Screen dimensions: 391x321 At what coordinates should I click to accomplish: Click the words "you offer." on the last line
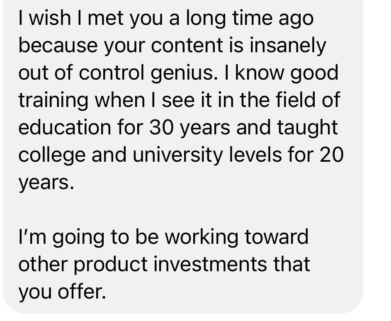pos(62,292)
